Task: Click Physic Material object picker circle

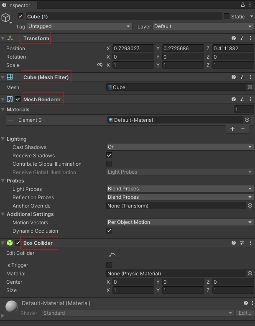Action: click(250, 273)
